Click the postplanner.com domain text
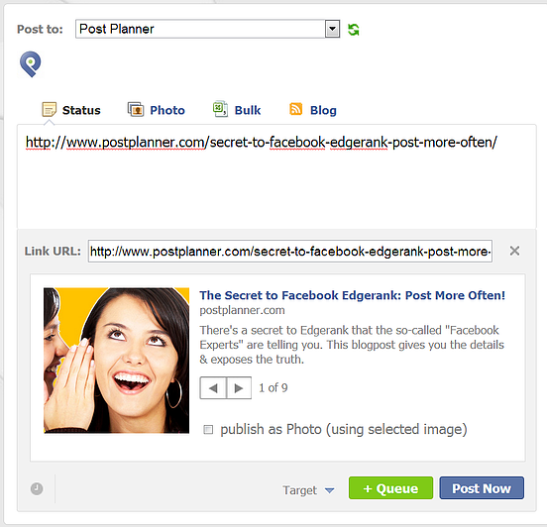Screen dimensions: 547x527 click(242, 310)
